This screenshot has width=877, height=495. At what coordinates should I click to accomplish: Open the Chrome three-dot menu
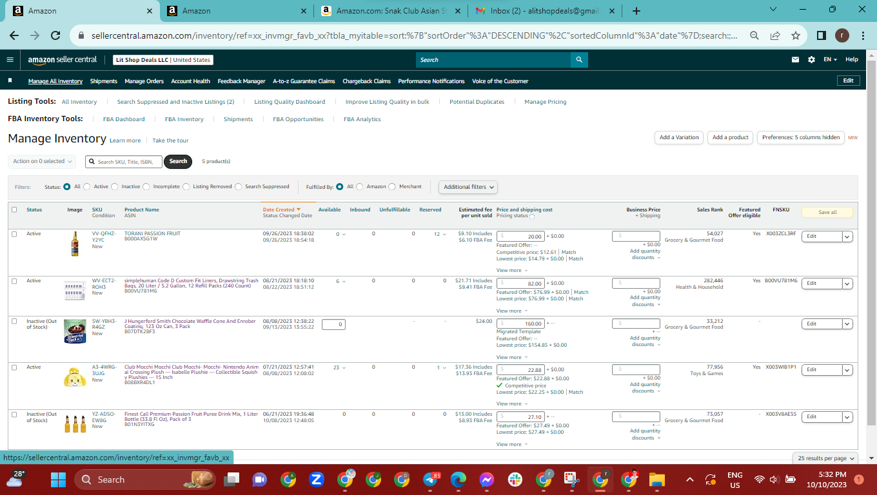pos(863,35)
